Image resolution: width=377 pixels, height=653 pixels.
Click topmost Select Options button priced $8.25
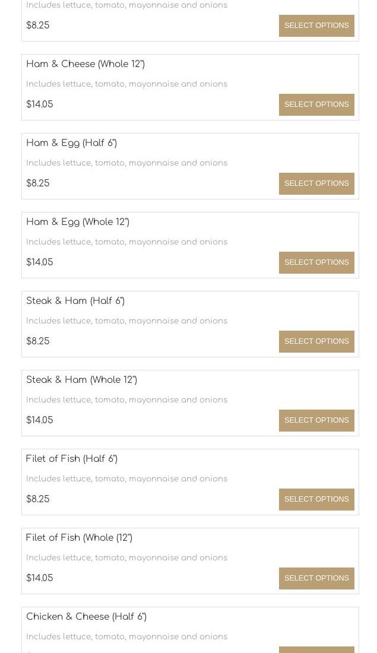click(316, 26)
